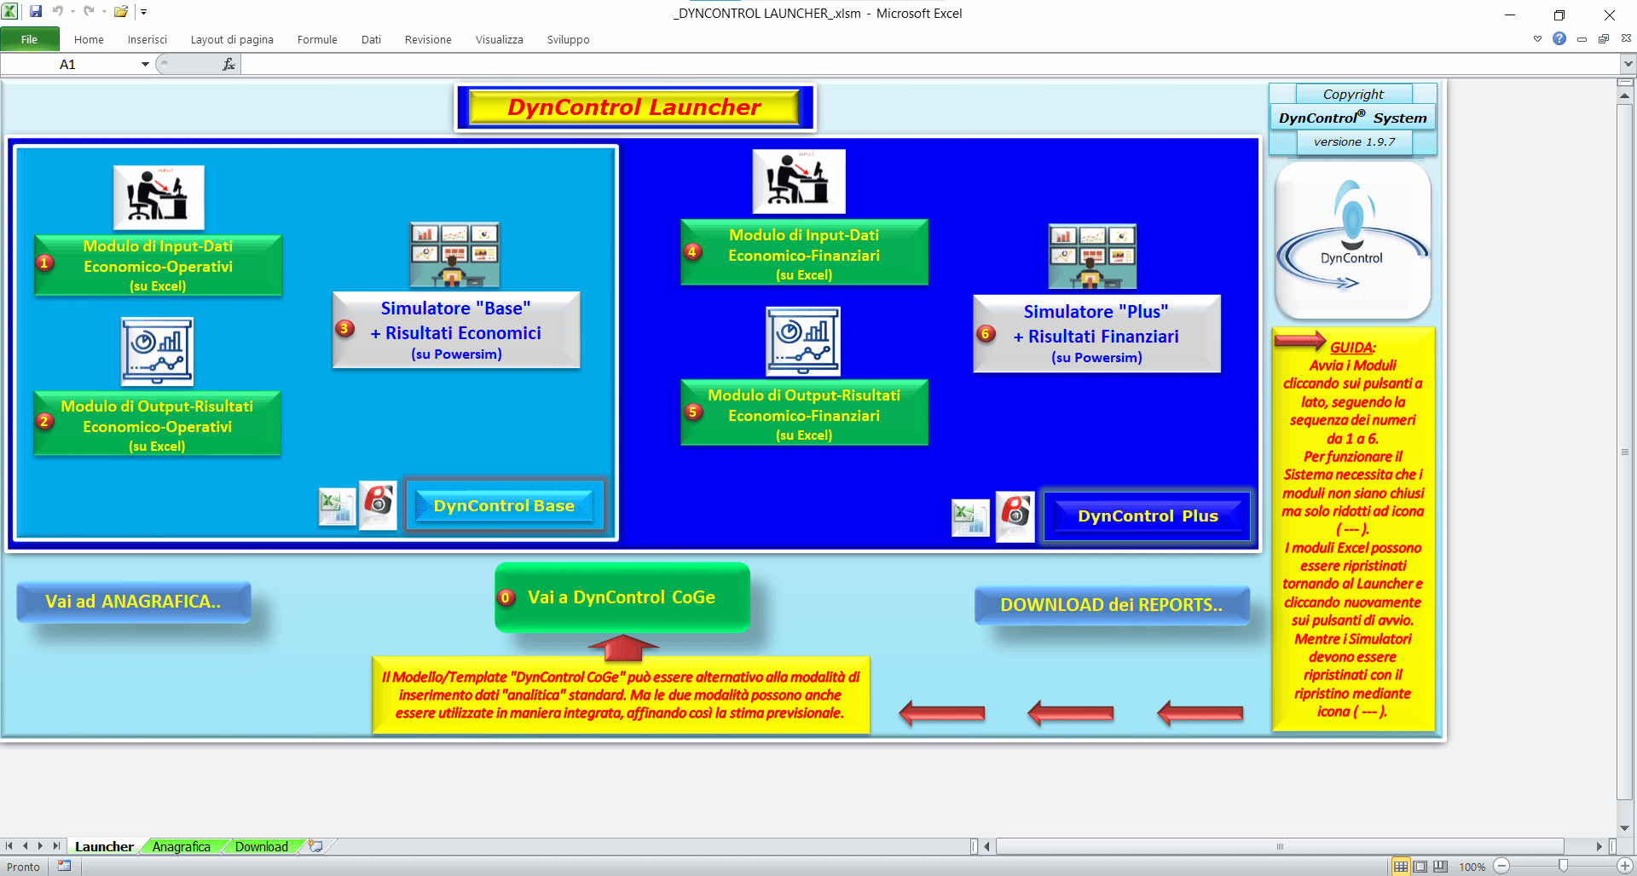Go to first sheet navigation arrow
Screen dimensions: 1637x876
click(x=9, y=846)
